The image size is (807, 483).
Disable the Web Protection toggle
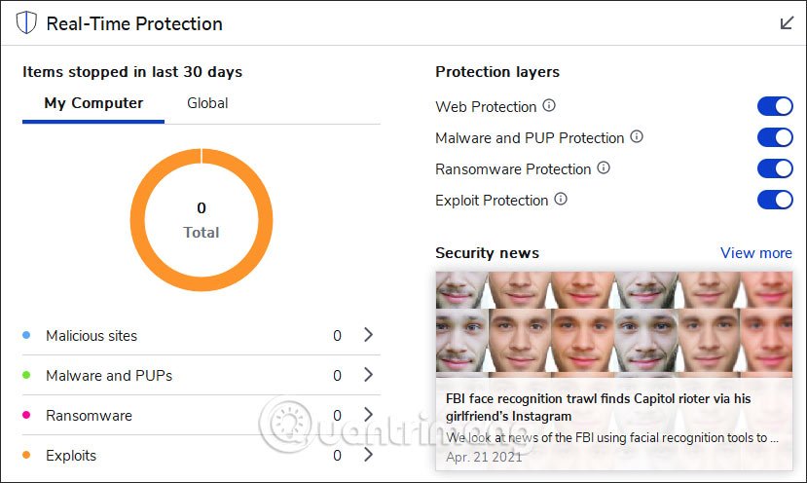775,106
